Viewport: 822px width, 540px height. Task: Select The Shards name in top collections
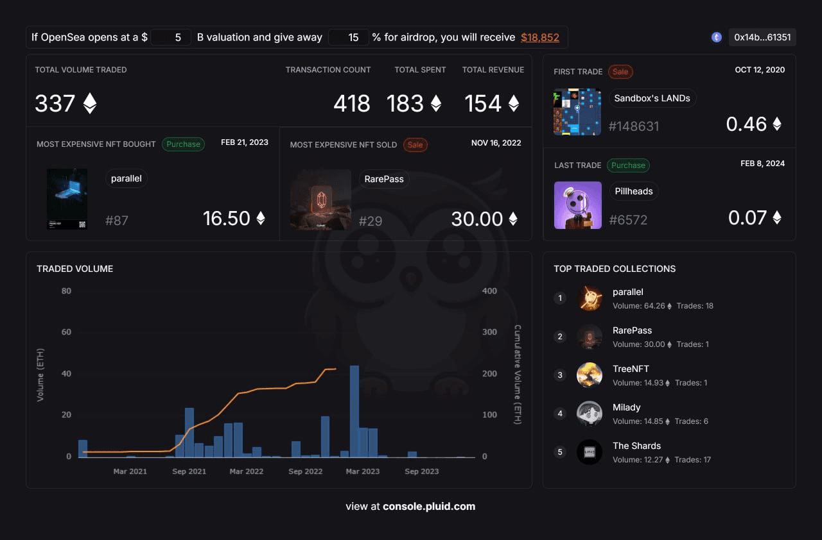[x=636, y=446]
